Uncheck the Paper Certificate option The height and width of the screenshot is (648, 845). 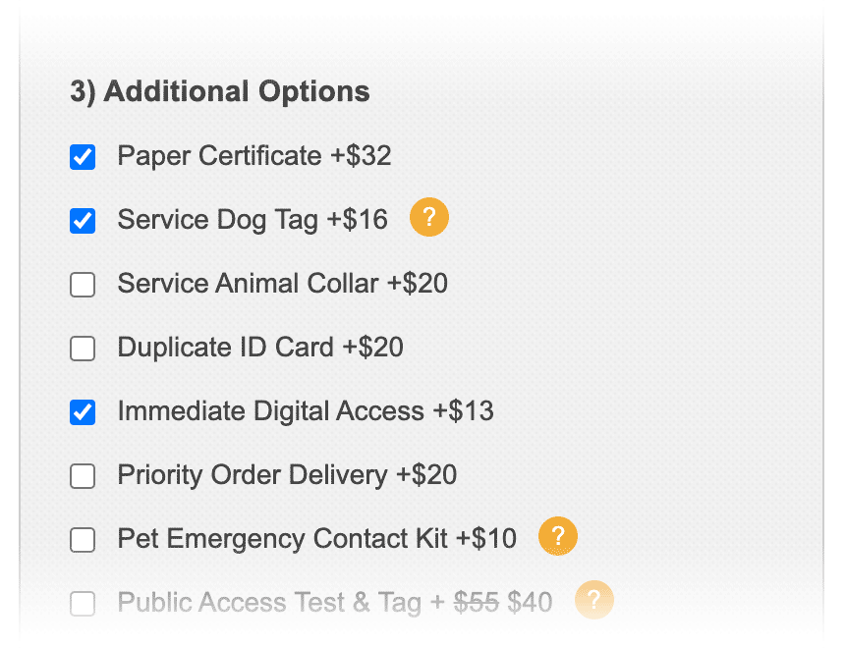83,156
